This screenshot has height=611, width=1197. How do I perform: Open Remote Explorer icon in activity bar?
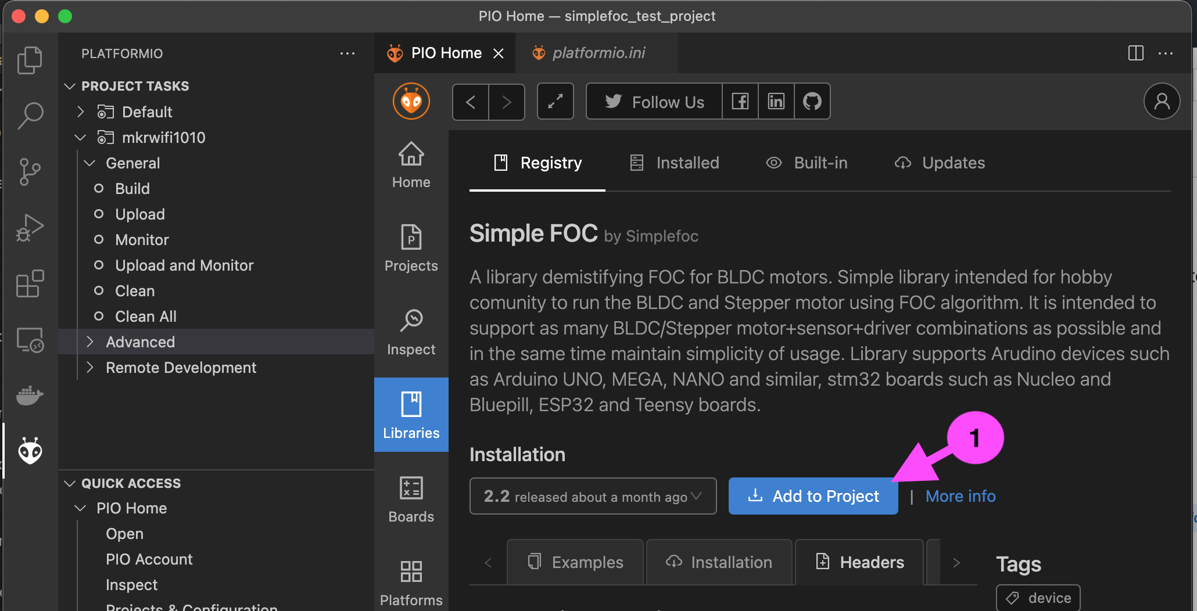pos(30,340)
